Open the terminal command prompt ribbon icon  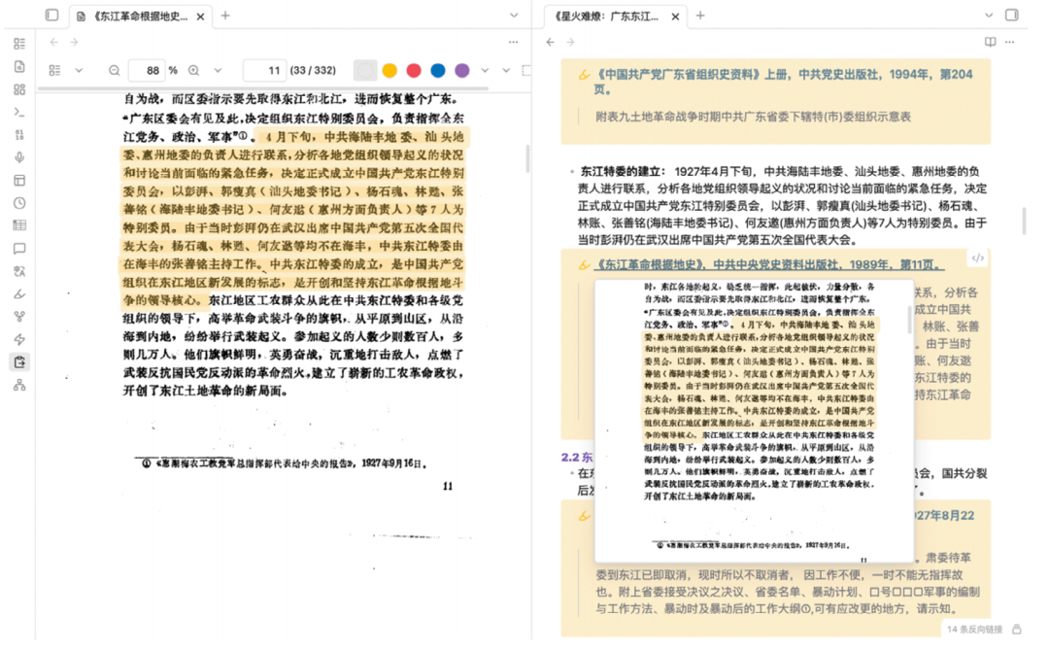click(19, 113)
